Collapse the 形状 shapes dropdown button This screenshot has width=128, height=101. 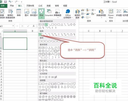[41, 14]
